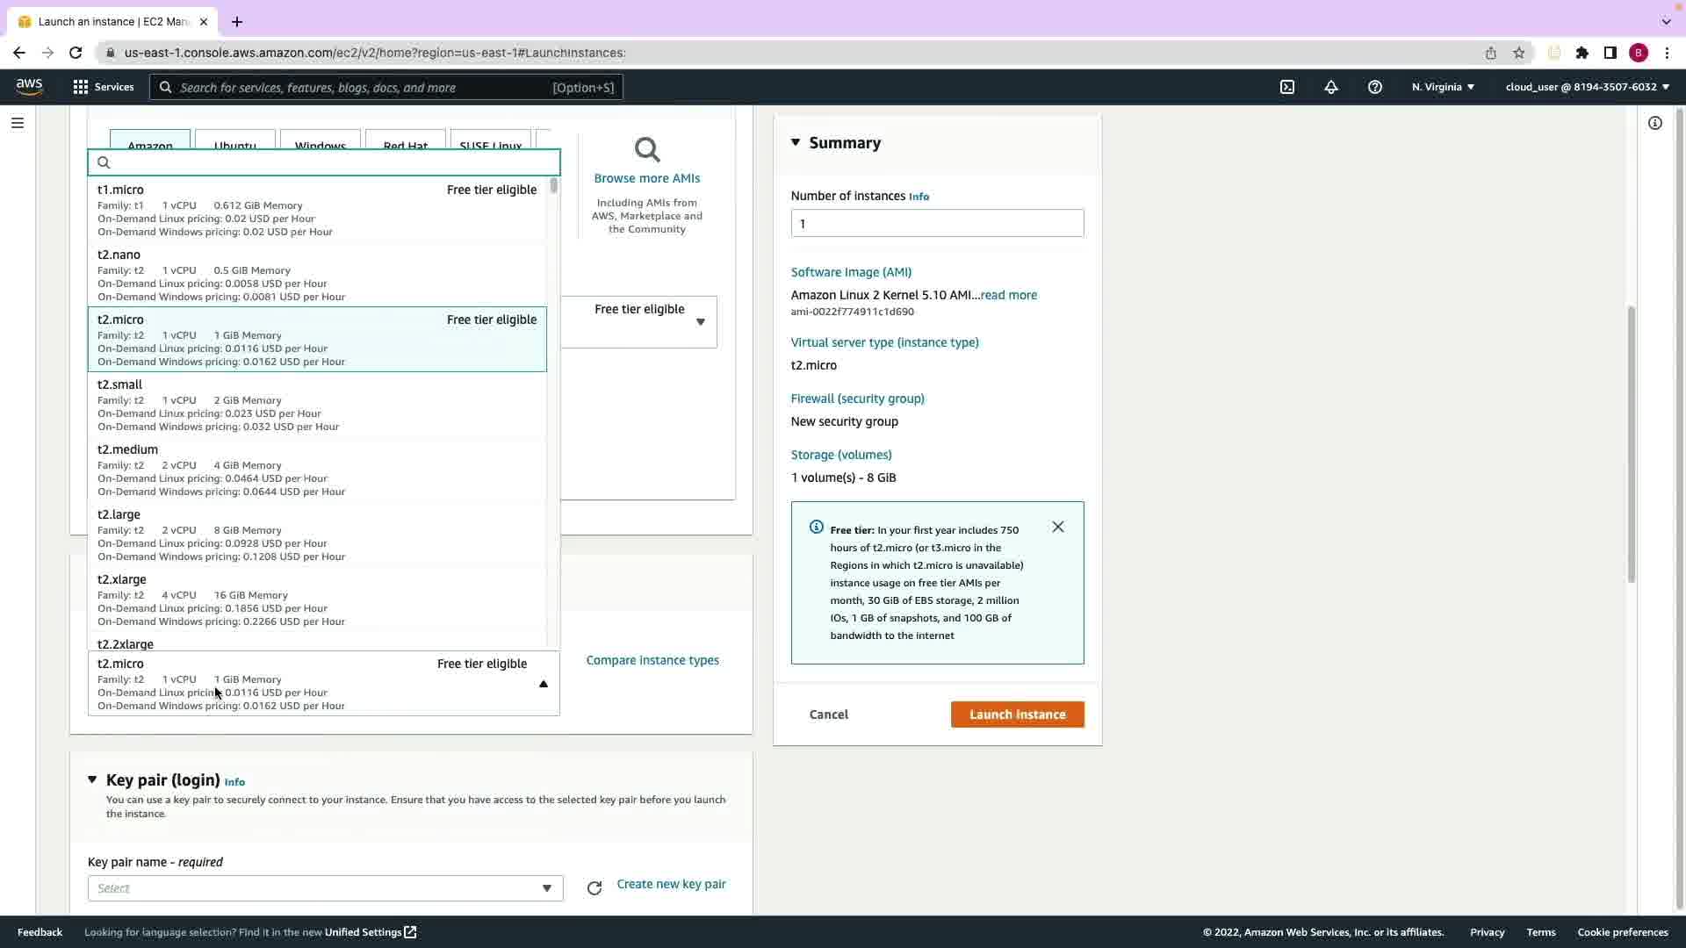Collapse the Summary section
This screenshot has width=1686, height=948.
click(796, 142)
